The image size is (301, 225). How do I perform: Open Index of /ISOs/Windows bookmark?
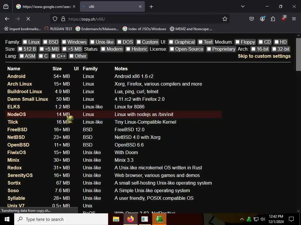[x=144, y=29]
